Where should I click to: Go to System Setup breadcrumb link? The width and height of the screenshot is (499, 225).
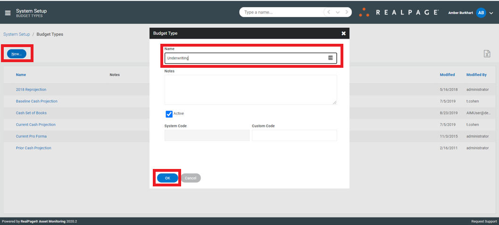tap(17, 34)
